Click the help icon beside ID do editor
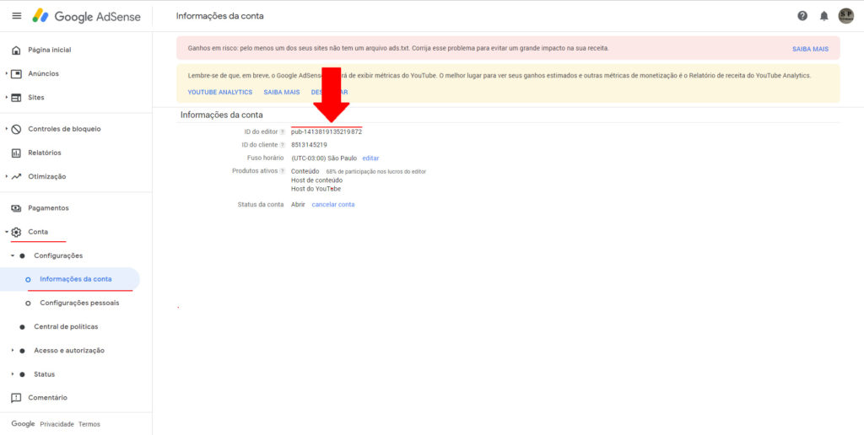 (282, 132)
